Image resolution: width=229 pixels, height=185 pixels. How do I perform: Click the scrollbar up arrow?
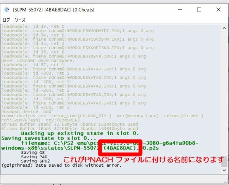(224, 28)
